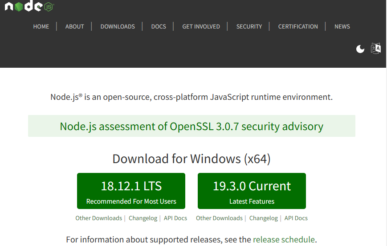Viewport: 387px width, 246px height.
Task: Open the NEWS menu item
Action: 342,26
